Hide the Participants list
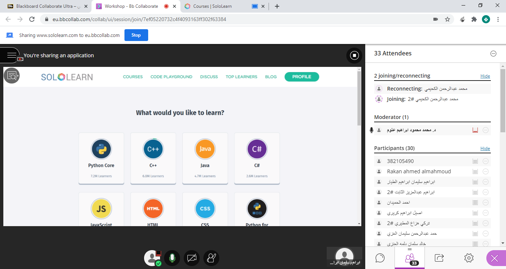Viewport: 506px width, 269px height. [x=485, y=149]
